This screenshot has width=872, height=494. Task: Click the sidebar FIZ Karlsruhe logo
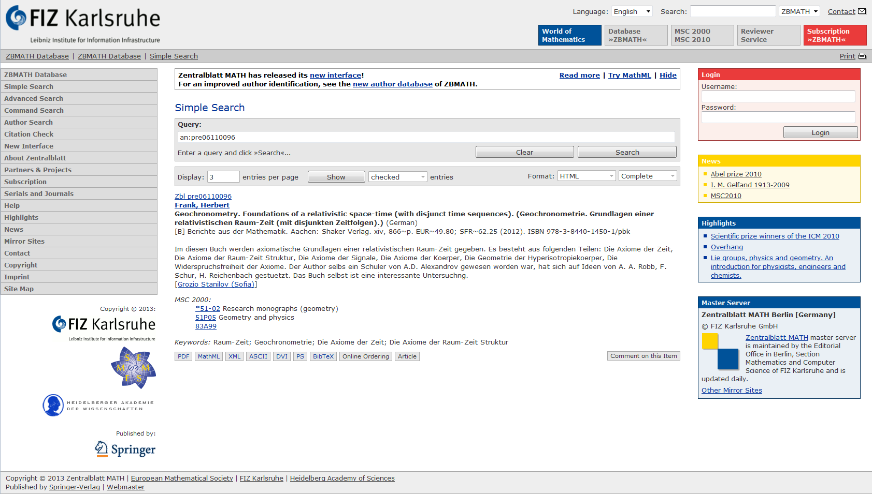104,328
